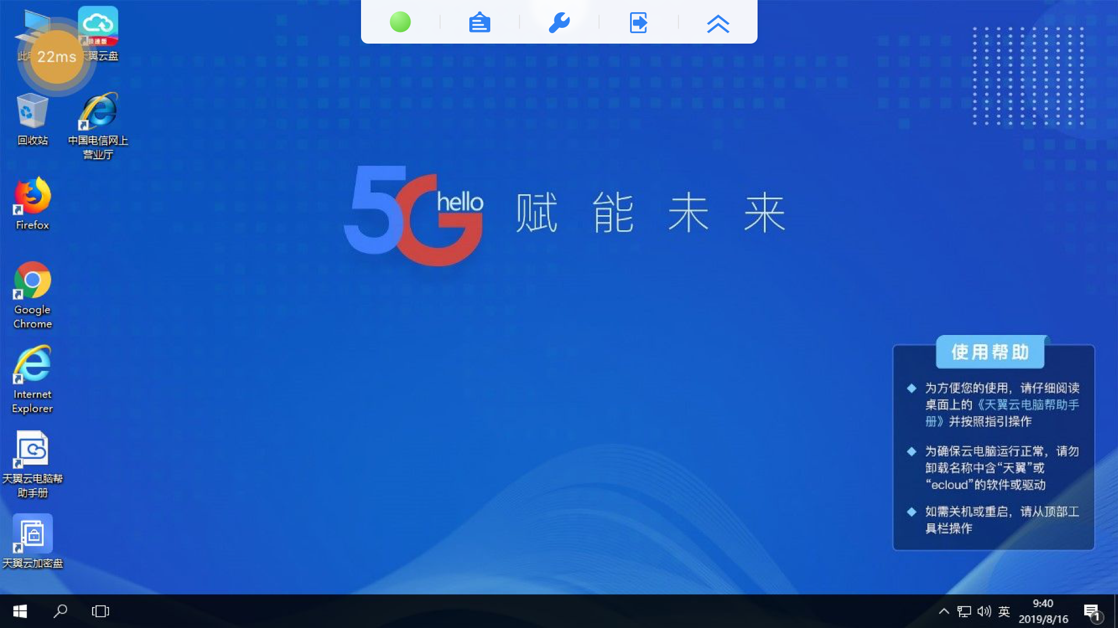
Task: Open 天翼云电脑助手册 help manual
Action: 31,452
